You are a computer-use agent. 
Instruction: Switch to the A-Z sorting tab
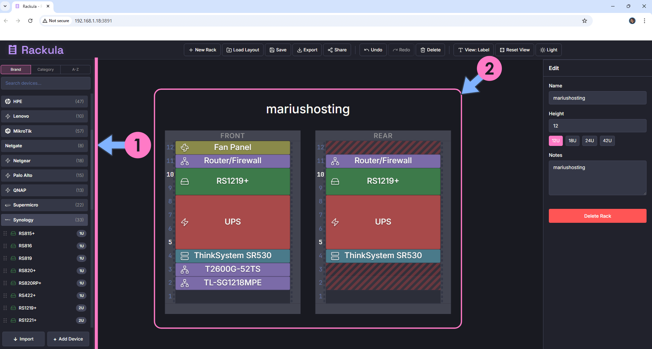point(75,69)
